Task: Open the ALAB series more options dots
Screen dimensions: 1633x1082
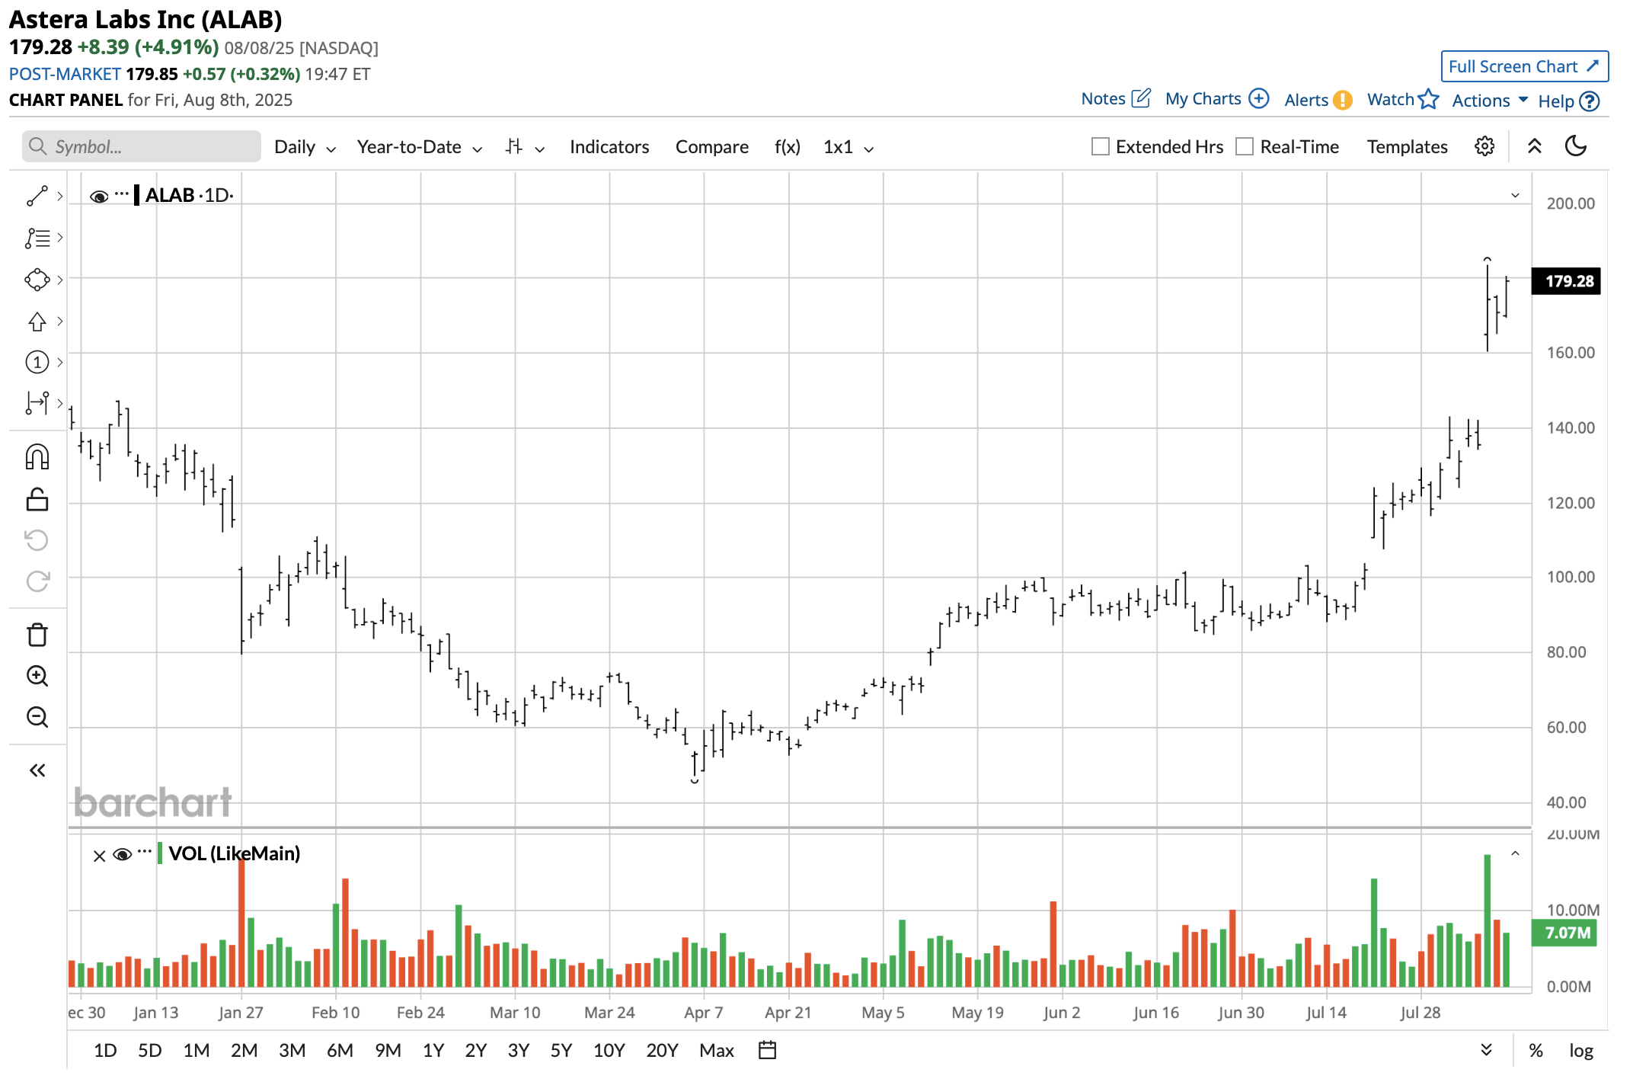Action: pos(122,195)
